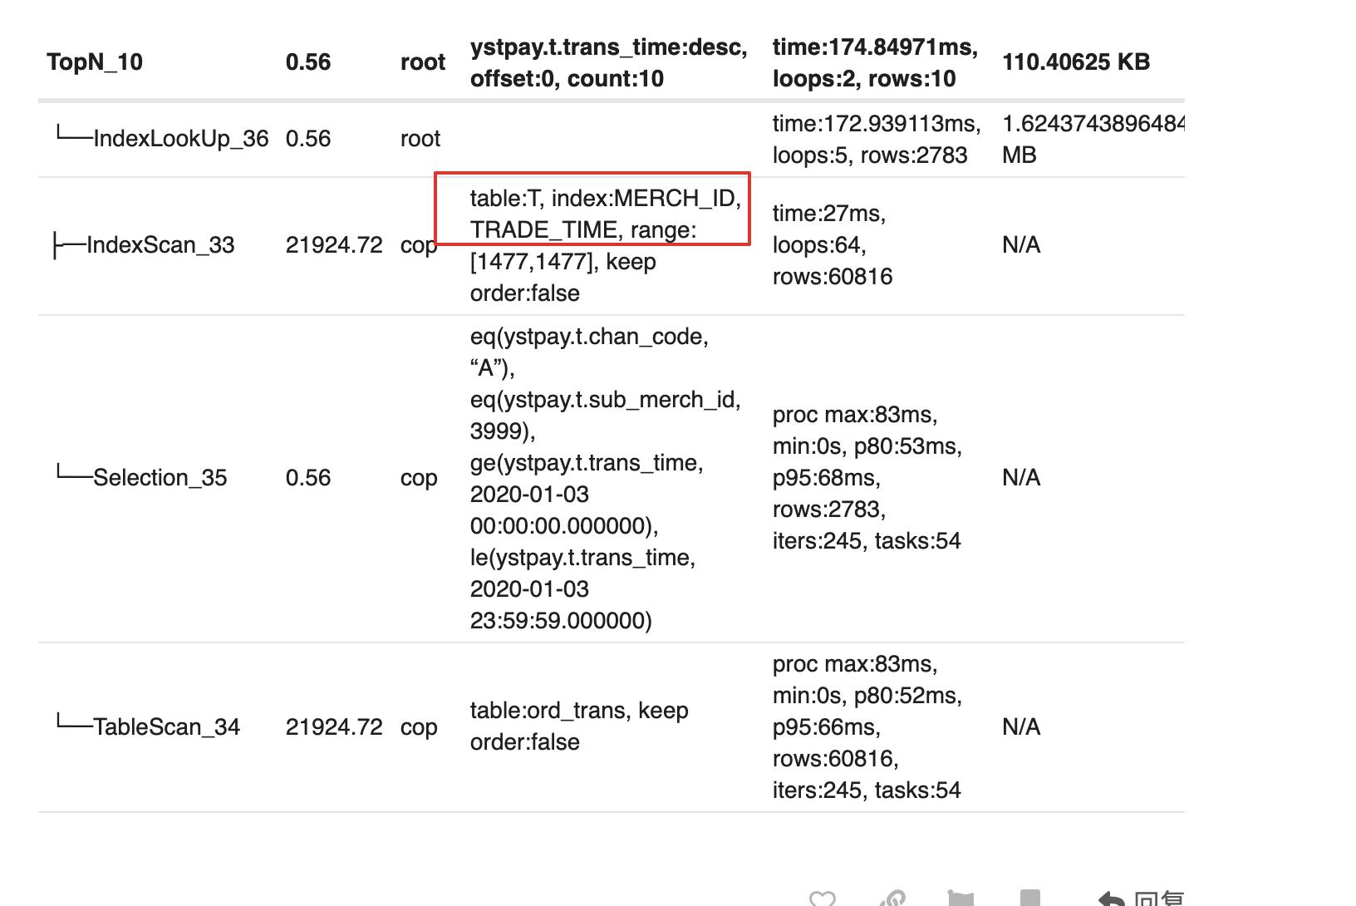Click the 110.40625 KB memory header cell

[x=1075, y=62]
